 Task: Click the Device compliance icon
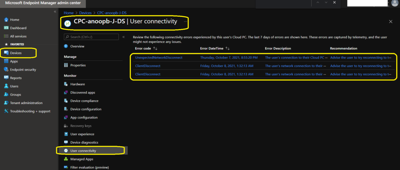[x=66, y=101]
